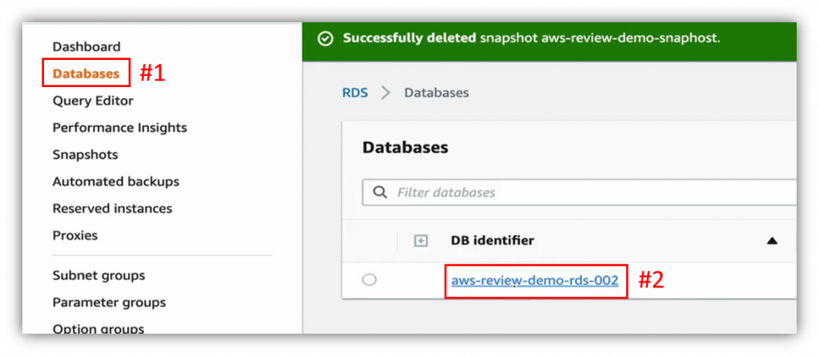Click the Databases panel heading

coord(406,148)
